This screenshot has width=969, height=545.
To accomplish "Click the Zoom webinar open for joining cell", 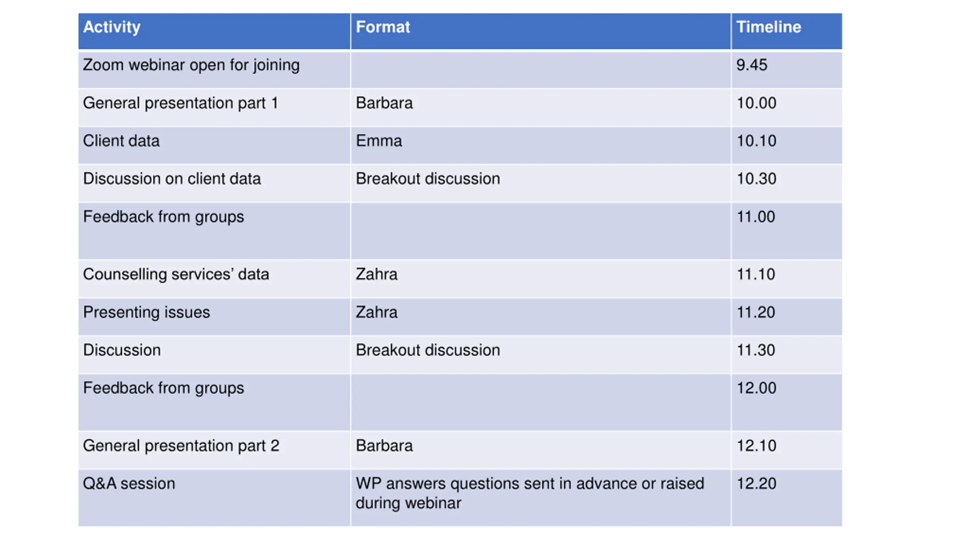I will point(214,70).
